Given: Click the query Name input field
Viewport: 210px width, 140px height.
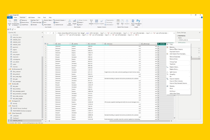Looking at the screenshot, I should pyautogui.click(x=189, y=40).
